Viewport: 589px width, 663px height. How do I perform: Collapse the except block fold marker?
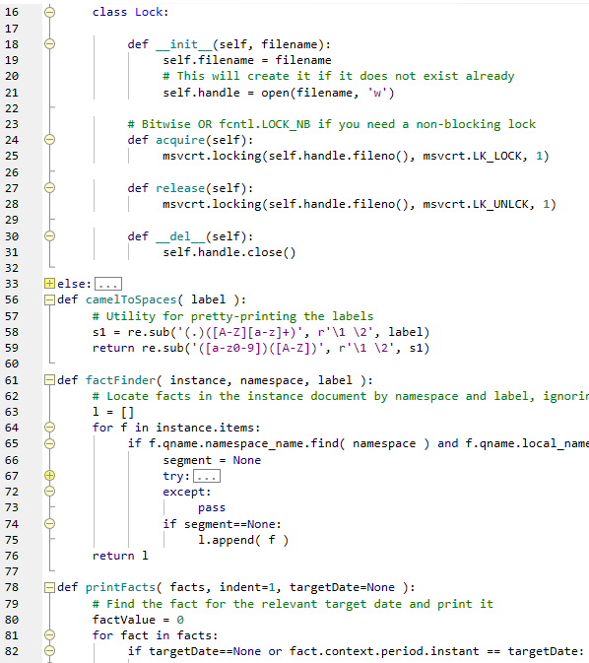50,492
